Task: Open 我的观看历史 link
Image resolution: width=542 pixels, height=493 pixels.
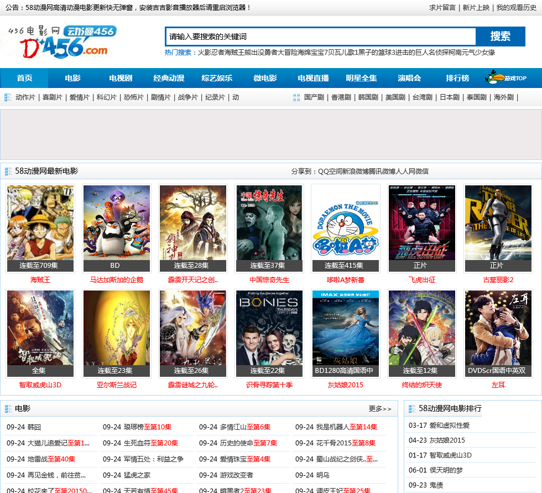Action: pyautogui.click(x=517, y=8)
